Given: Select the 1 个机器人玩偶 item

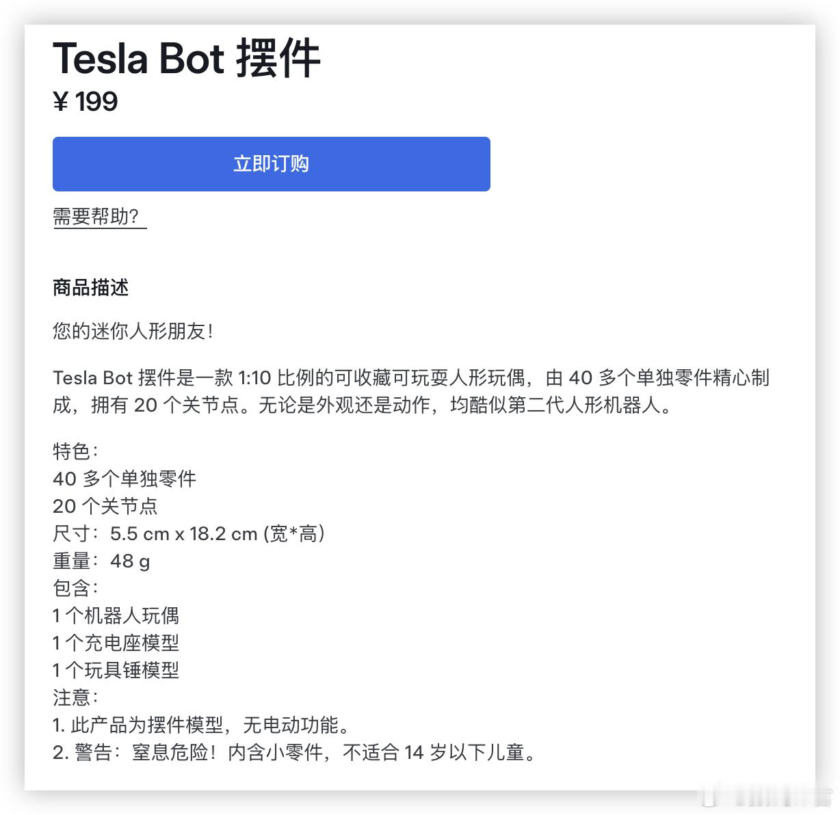Looking at the screenshot, I should coord(116,615).
